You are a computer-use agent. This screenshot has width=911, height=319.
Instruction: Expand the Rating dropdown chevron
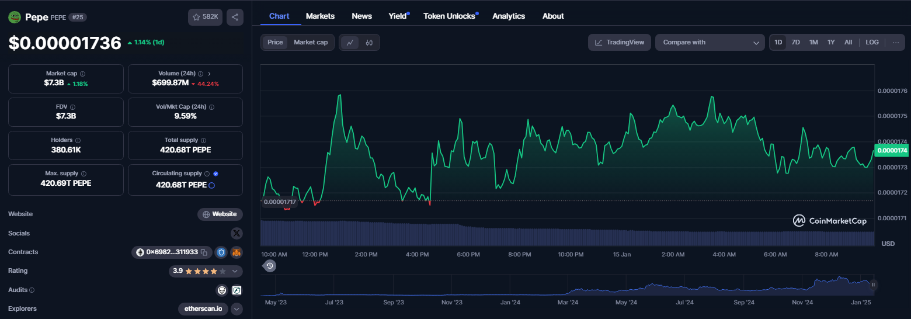click(x=235, y=271)
